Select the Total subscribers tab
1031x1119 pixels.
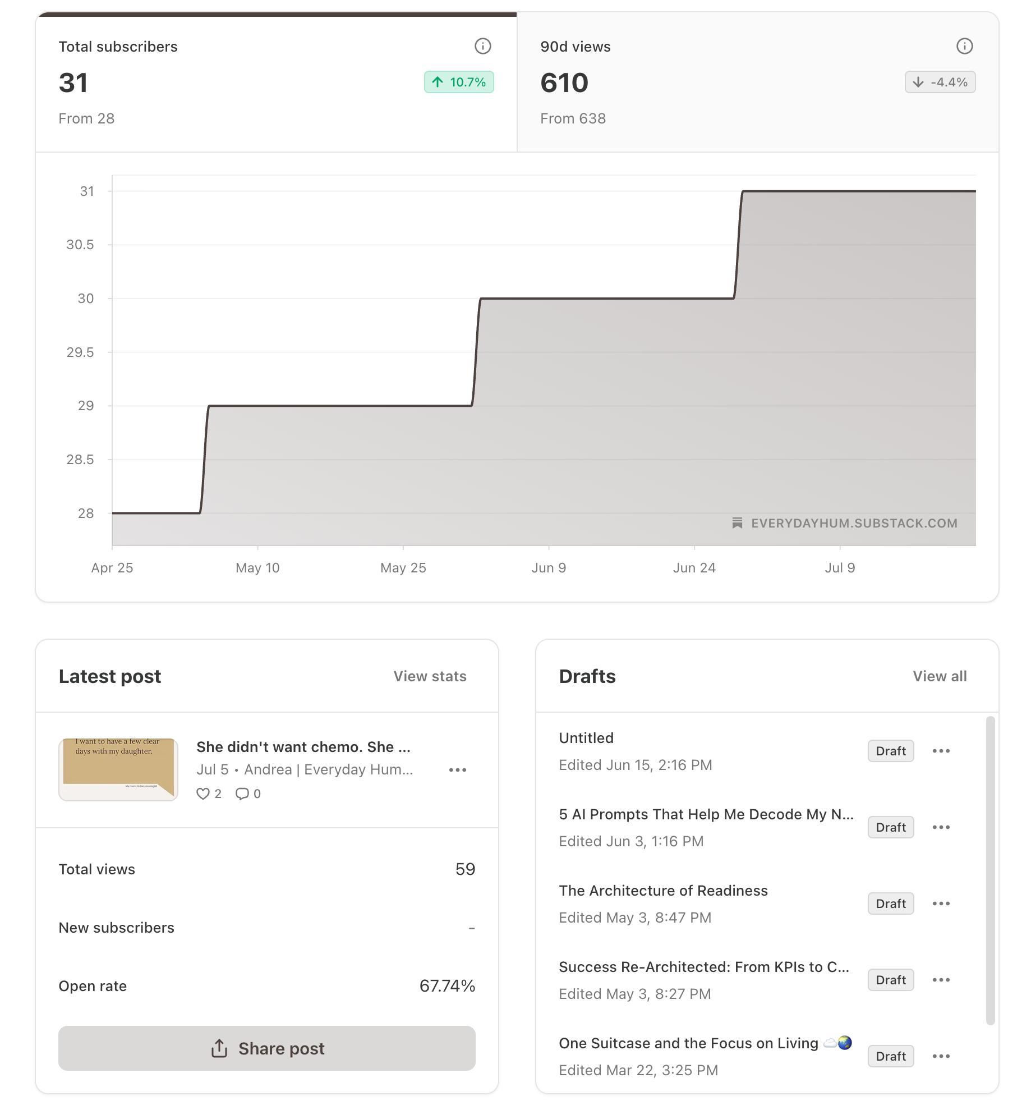point(276,82)
